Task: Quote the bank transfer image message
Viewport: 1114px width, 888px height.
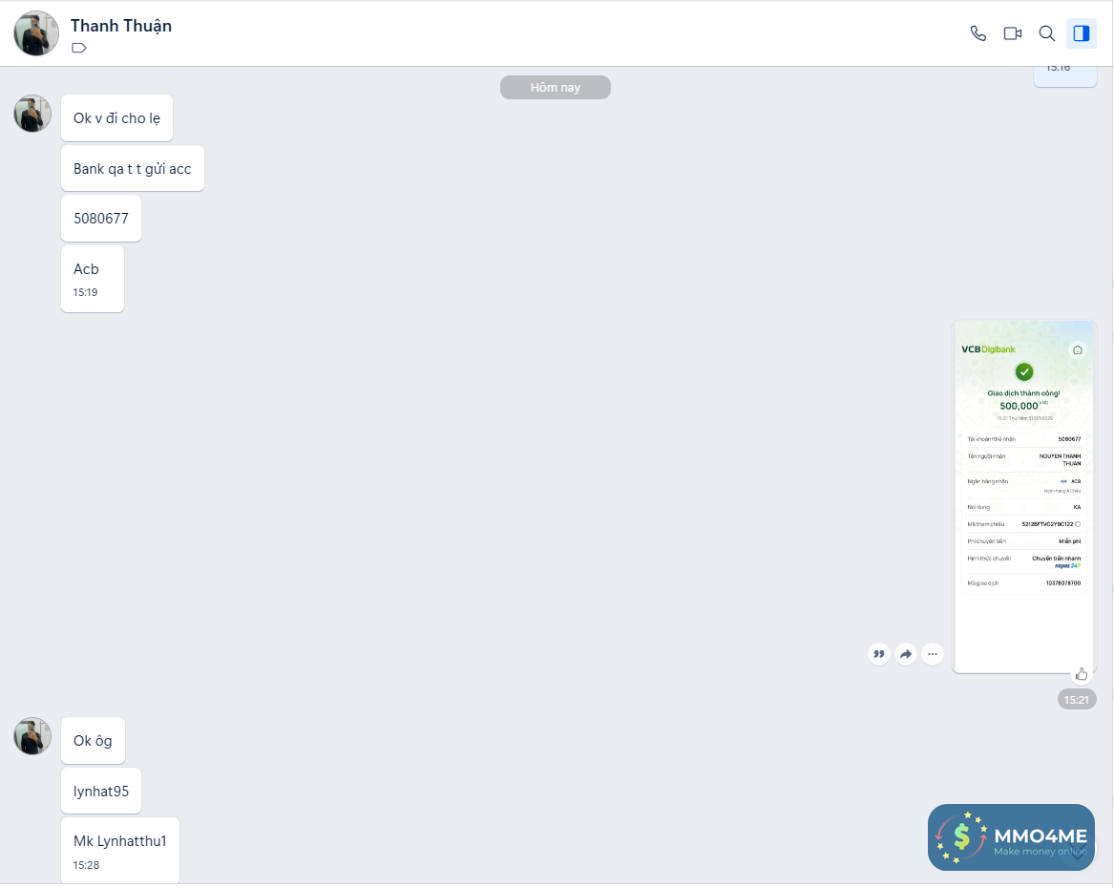Action: [879, 653]
